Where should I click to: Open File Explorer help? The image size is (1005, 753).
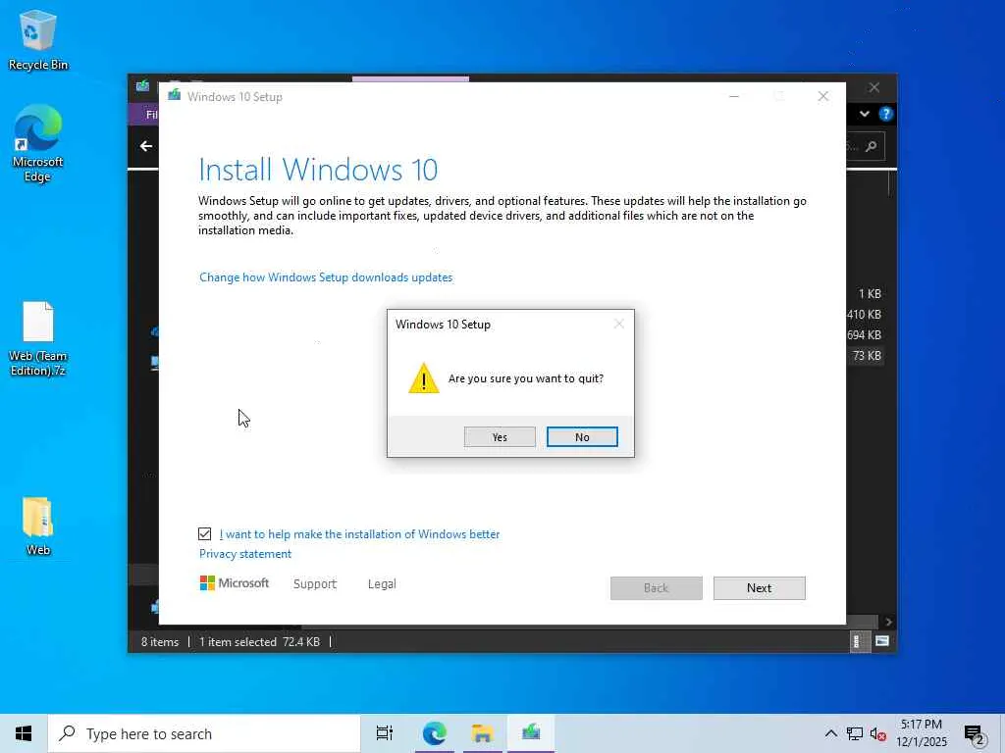pos(886,114)
